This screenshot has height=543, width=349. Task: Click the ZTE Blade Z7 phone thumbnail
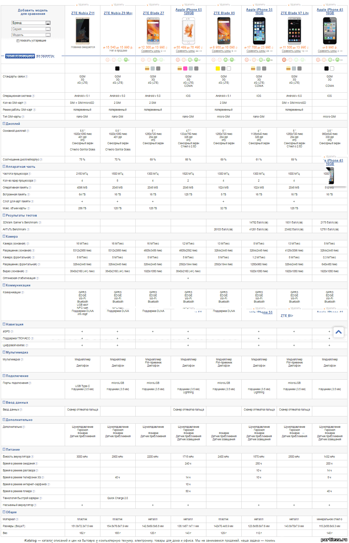pos(153,30)
